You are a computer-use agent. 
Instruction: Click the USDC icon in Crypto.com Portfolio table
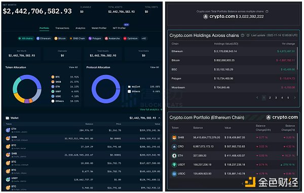[174, 174]
